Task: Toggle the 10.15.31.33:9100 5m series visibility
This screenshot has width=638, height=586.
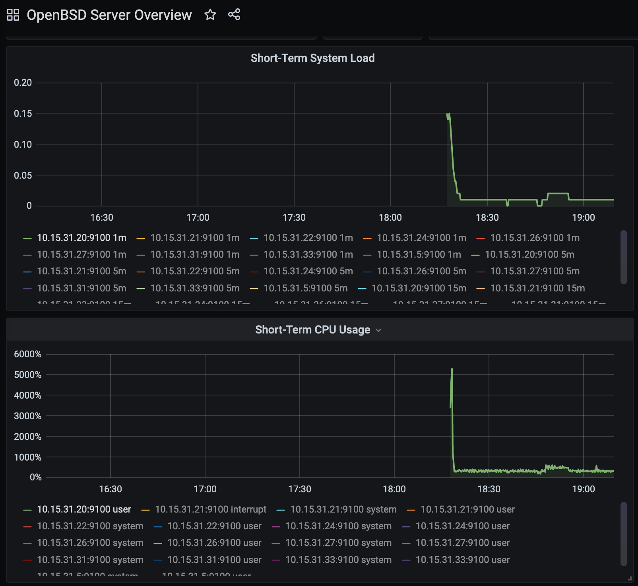Action: click(x=195, y=288)
